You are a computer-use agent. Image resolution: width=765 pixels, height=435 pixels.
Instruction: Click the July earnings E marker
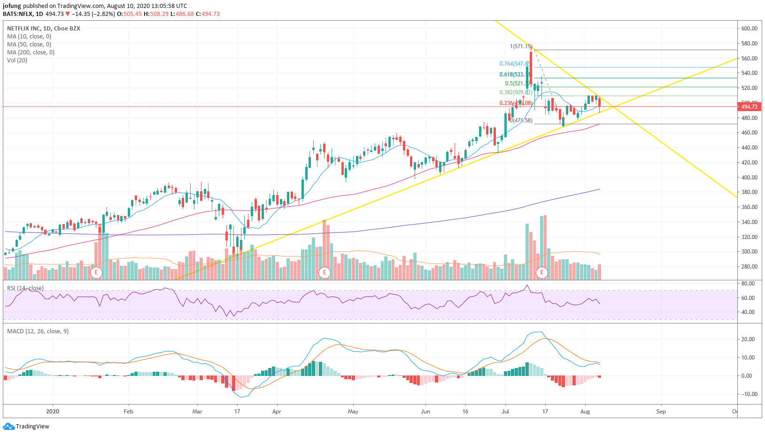[x=542, y=272]
